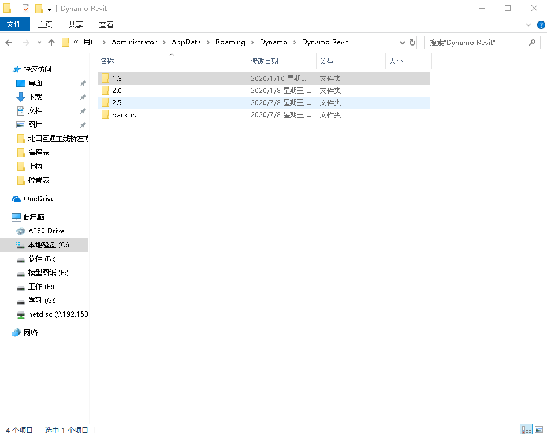Open 网络 in navigation pane

(x=31, y=333)
